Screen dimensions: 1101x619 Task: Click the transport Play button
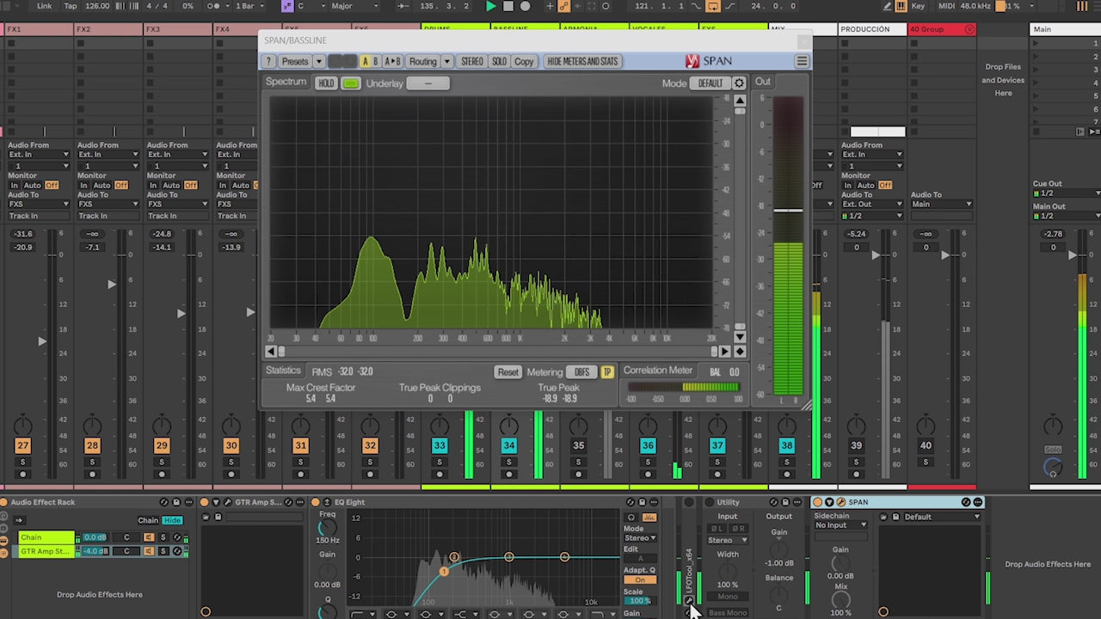(x=490, y=6)
